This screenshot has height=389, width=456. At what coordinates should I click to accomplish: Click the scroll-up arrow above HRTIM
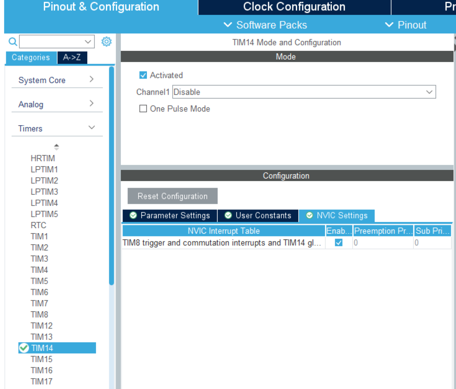(57, 147)
